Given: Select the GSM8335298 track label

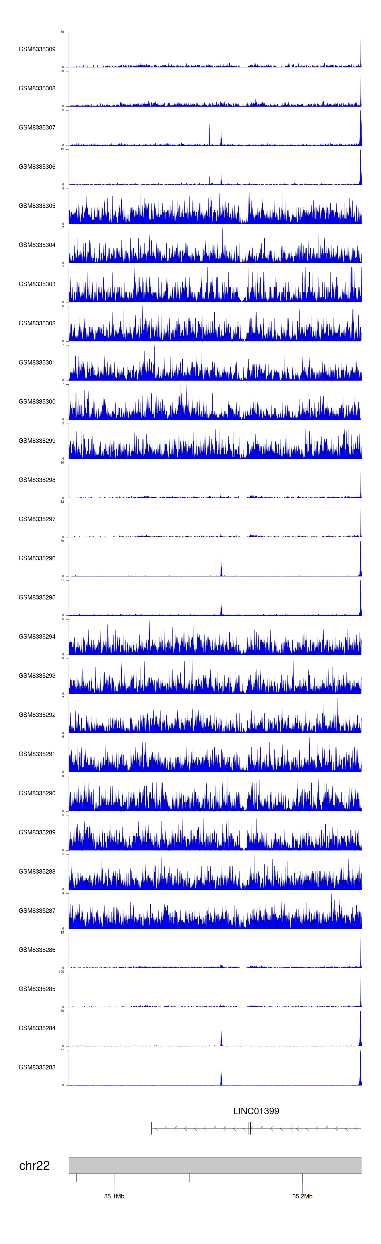Looking at the screenshot, I should click(37, 480).
